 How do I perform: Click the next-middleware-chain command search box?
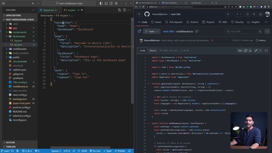(x=69, y=3)
